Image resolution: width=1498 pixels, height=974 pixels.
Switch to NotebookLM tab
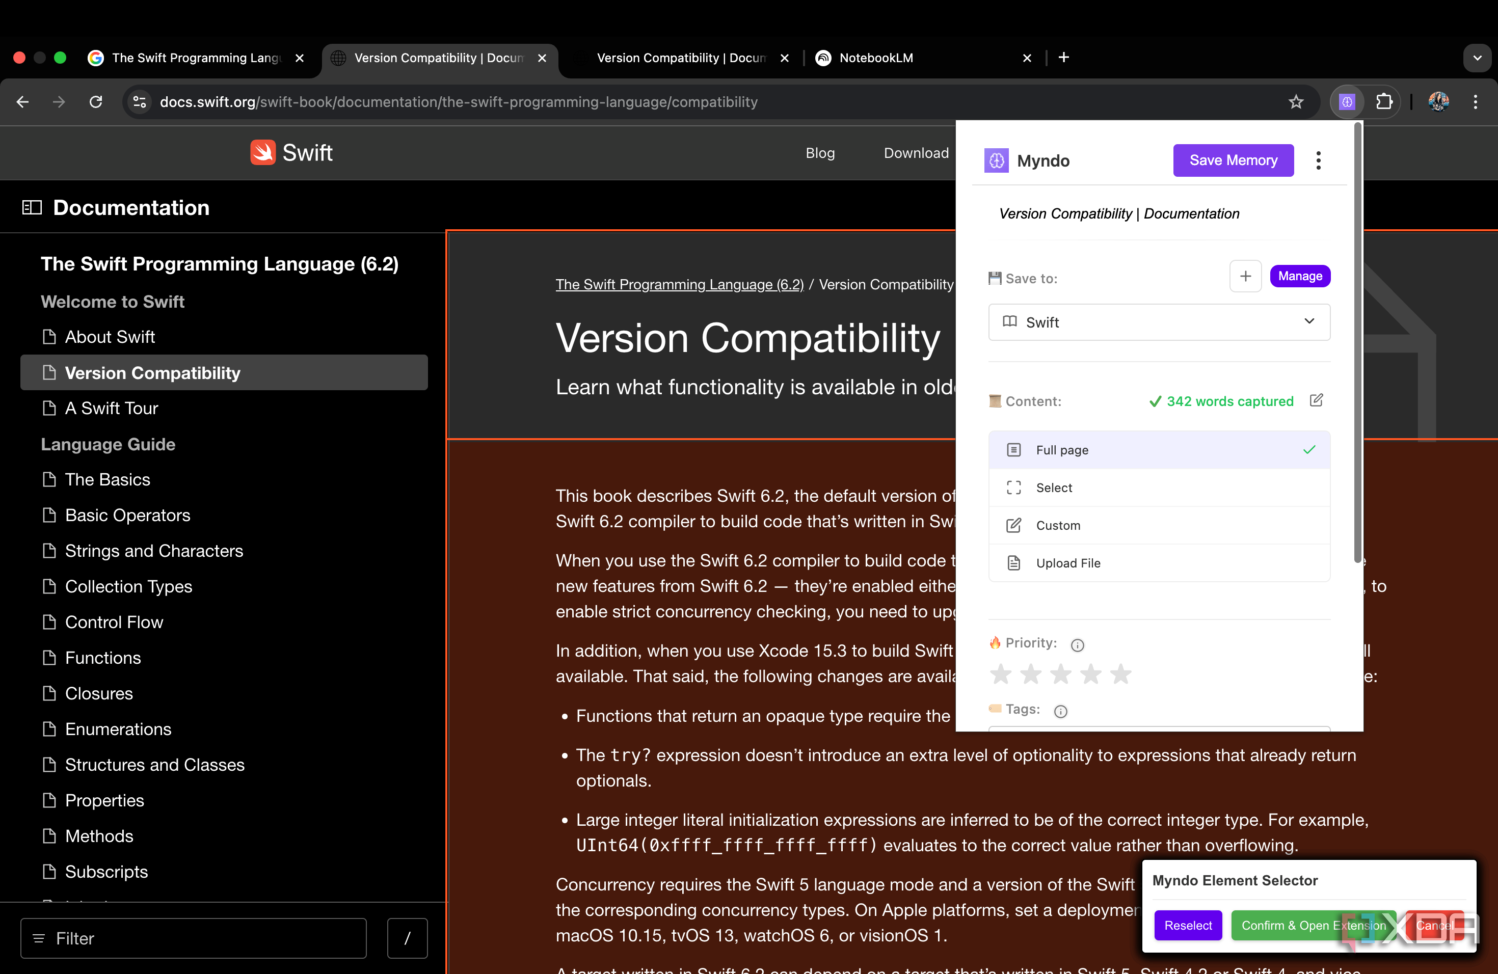pyautogui.click(x=922, y=58)
